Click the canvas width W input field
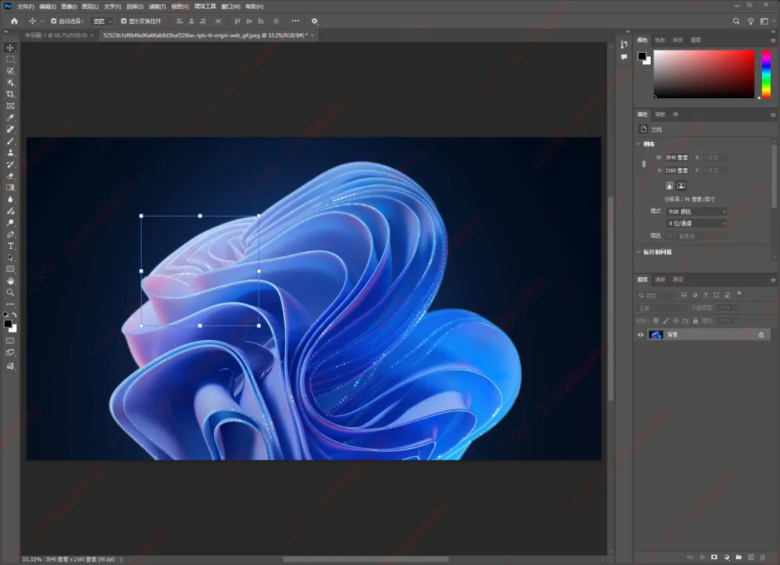 (x=677, y=157)
